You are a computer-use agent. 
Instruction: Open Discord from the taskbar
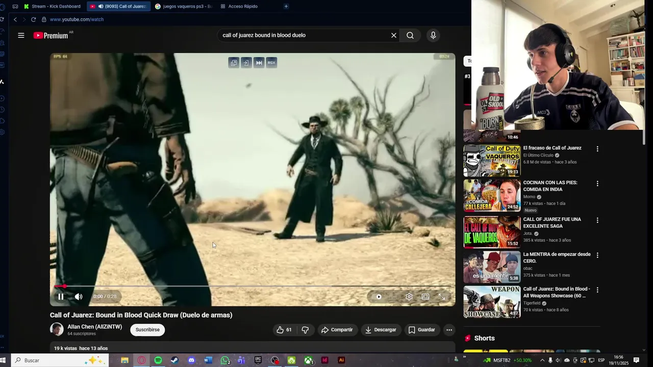[191, 360]
